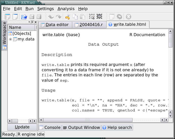Click the gear icon in the toolbar
175x139 pixels.
[x=119, y=17]
